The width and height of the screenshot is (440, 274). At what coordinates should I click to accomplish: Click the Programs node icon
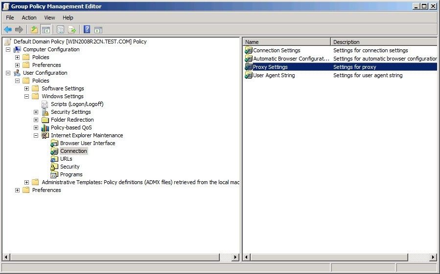(x=54, y=174)
